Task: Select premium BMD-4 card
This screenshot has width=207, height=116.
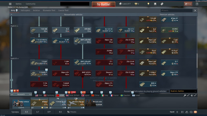Action: [148, 84]
